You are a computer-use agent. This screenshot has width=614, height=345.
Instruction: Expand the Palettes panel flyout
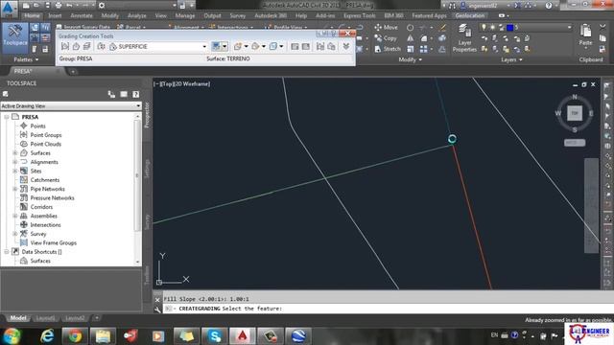26,59
